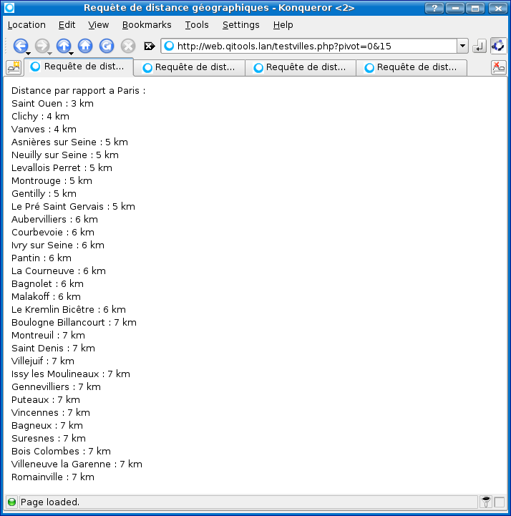Click the Konqueror gear logo throbber
The height and width of the screenshot is (516, 511).
click(498, 46)
